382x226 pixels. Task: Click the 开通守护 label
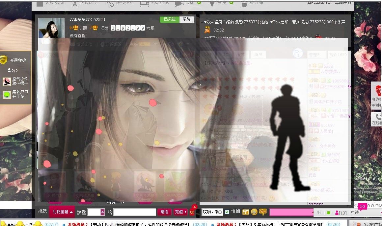(18, 60)
